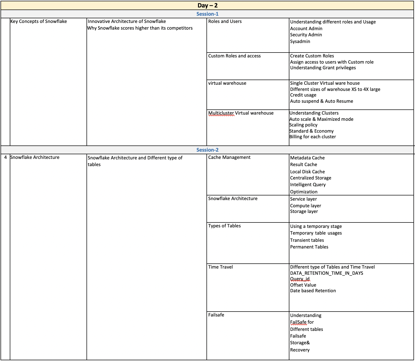Select the Roles and Users cell
This screenshot has height=361, width=415.
tap(225, 21)
